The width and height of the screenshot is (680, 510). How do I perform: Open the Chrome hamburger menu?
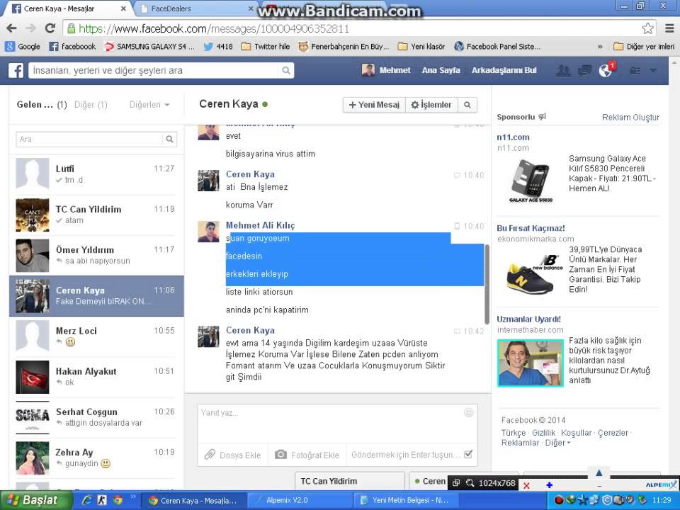pos(669,28)
